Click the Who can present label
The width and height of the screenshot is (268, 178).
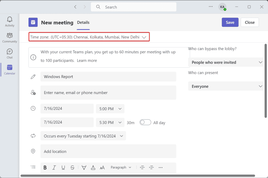pos(203,73)
